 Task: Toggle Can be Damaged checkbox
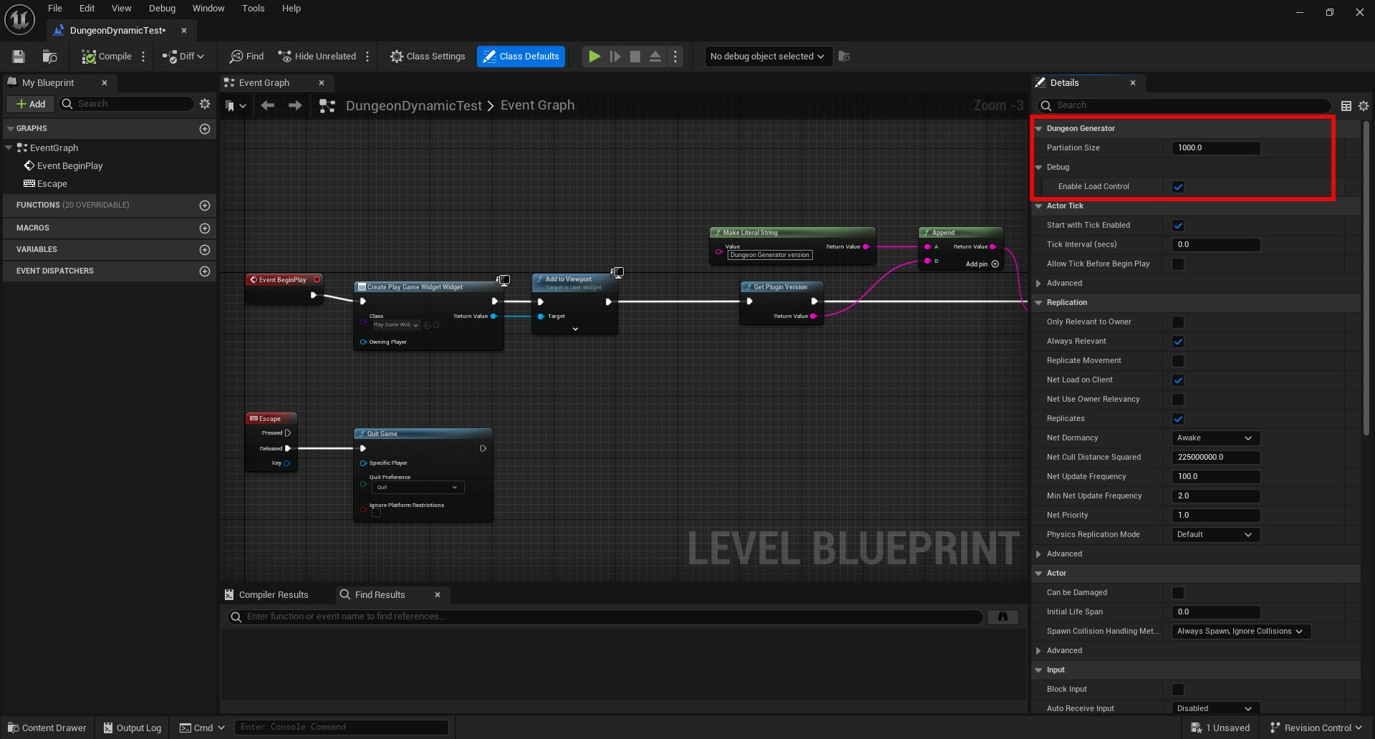(x=1178, y=593)
